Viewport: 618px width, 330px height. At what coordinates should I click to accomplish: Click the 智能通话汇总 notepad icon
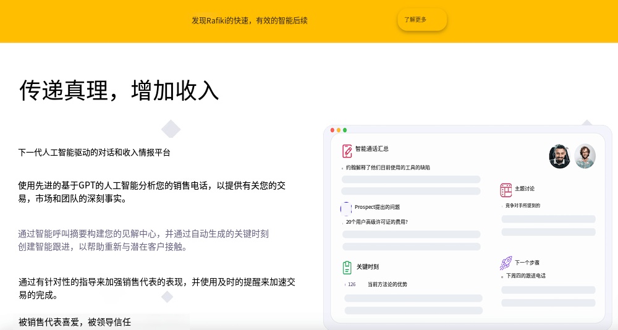pos(347,151)
